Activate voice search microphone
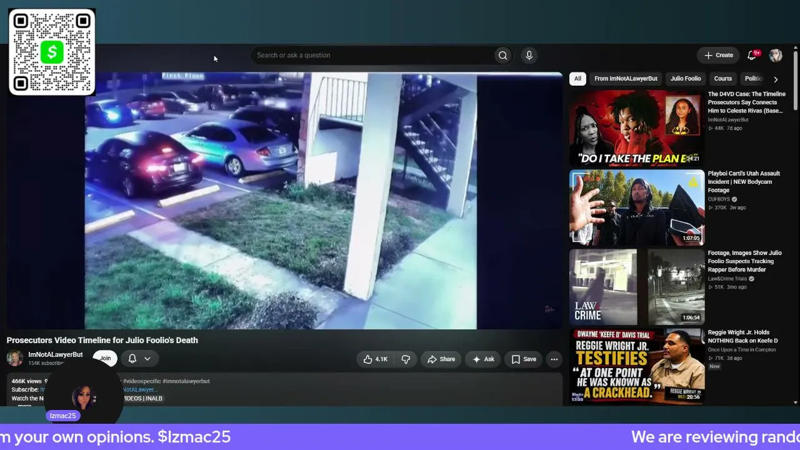The width and height of the screenshot is (800, 450). (x=529, y=56)
